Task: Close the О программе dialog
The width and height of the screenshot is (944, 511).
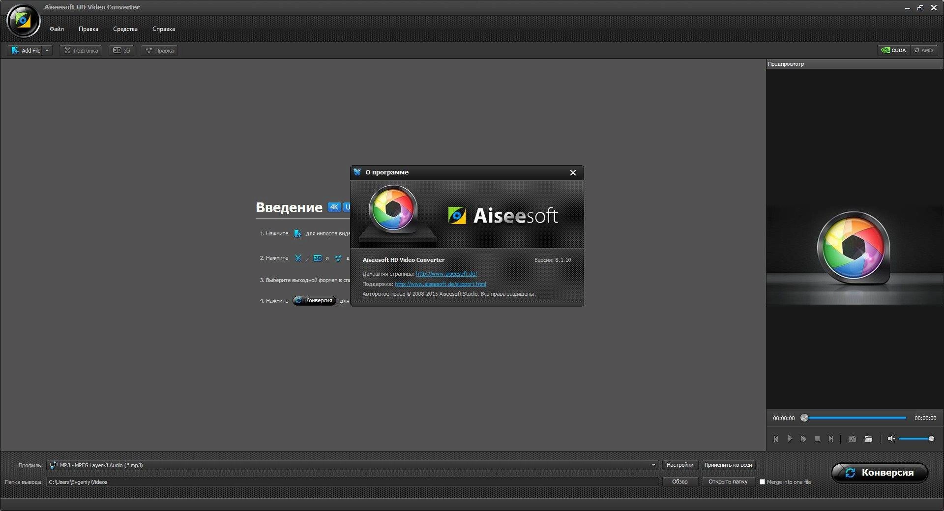Action: [573, 172]
